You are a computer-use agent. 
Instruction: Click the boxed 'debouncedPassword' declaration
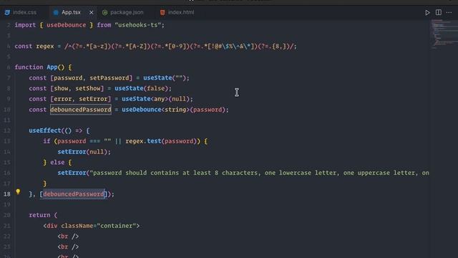click(x=81, y=110)
